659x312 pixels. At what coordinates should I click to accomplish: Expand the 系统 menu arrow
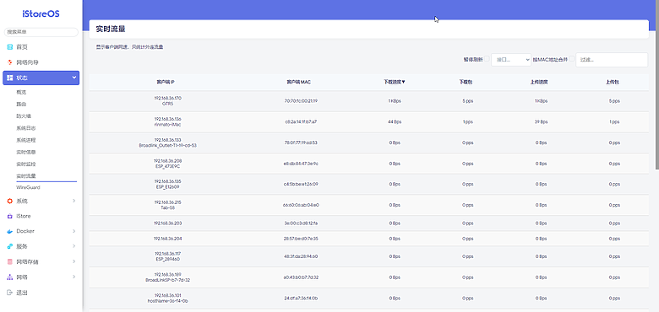point(74,201)
